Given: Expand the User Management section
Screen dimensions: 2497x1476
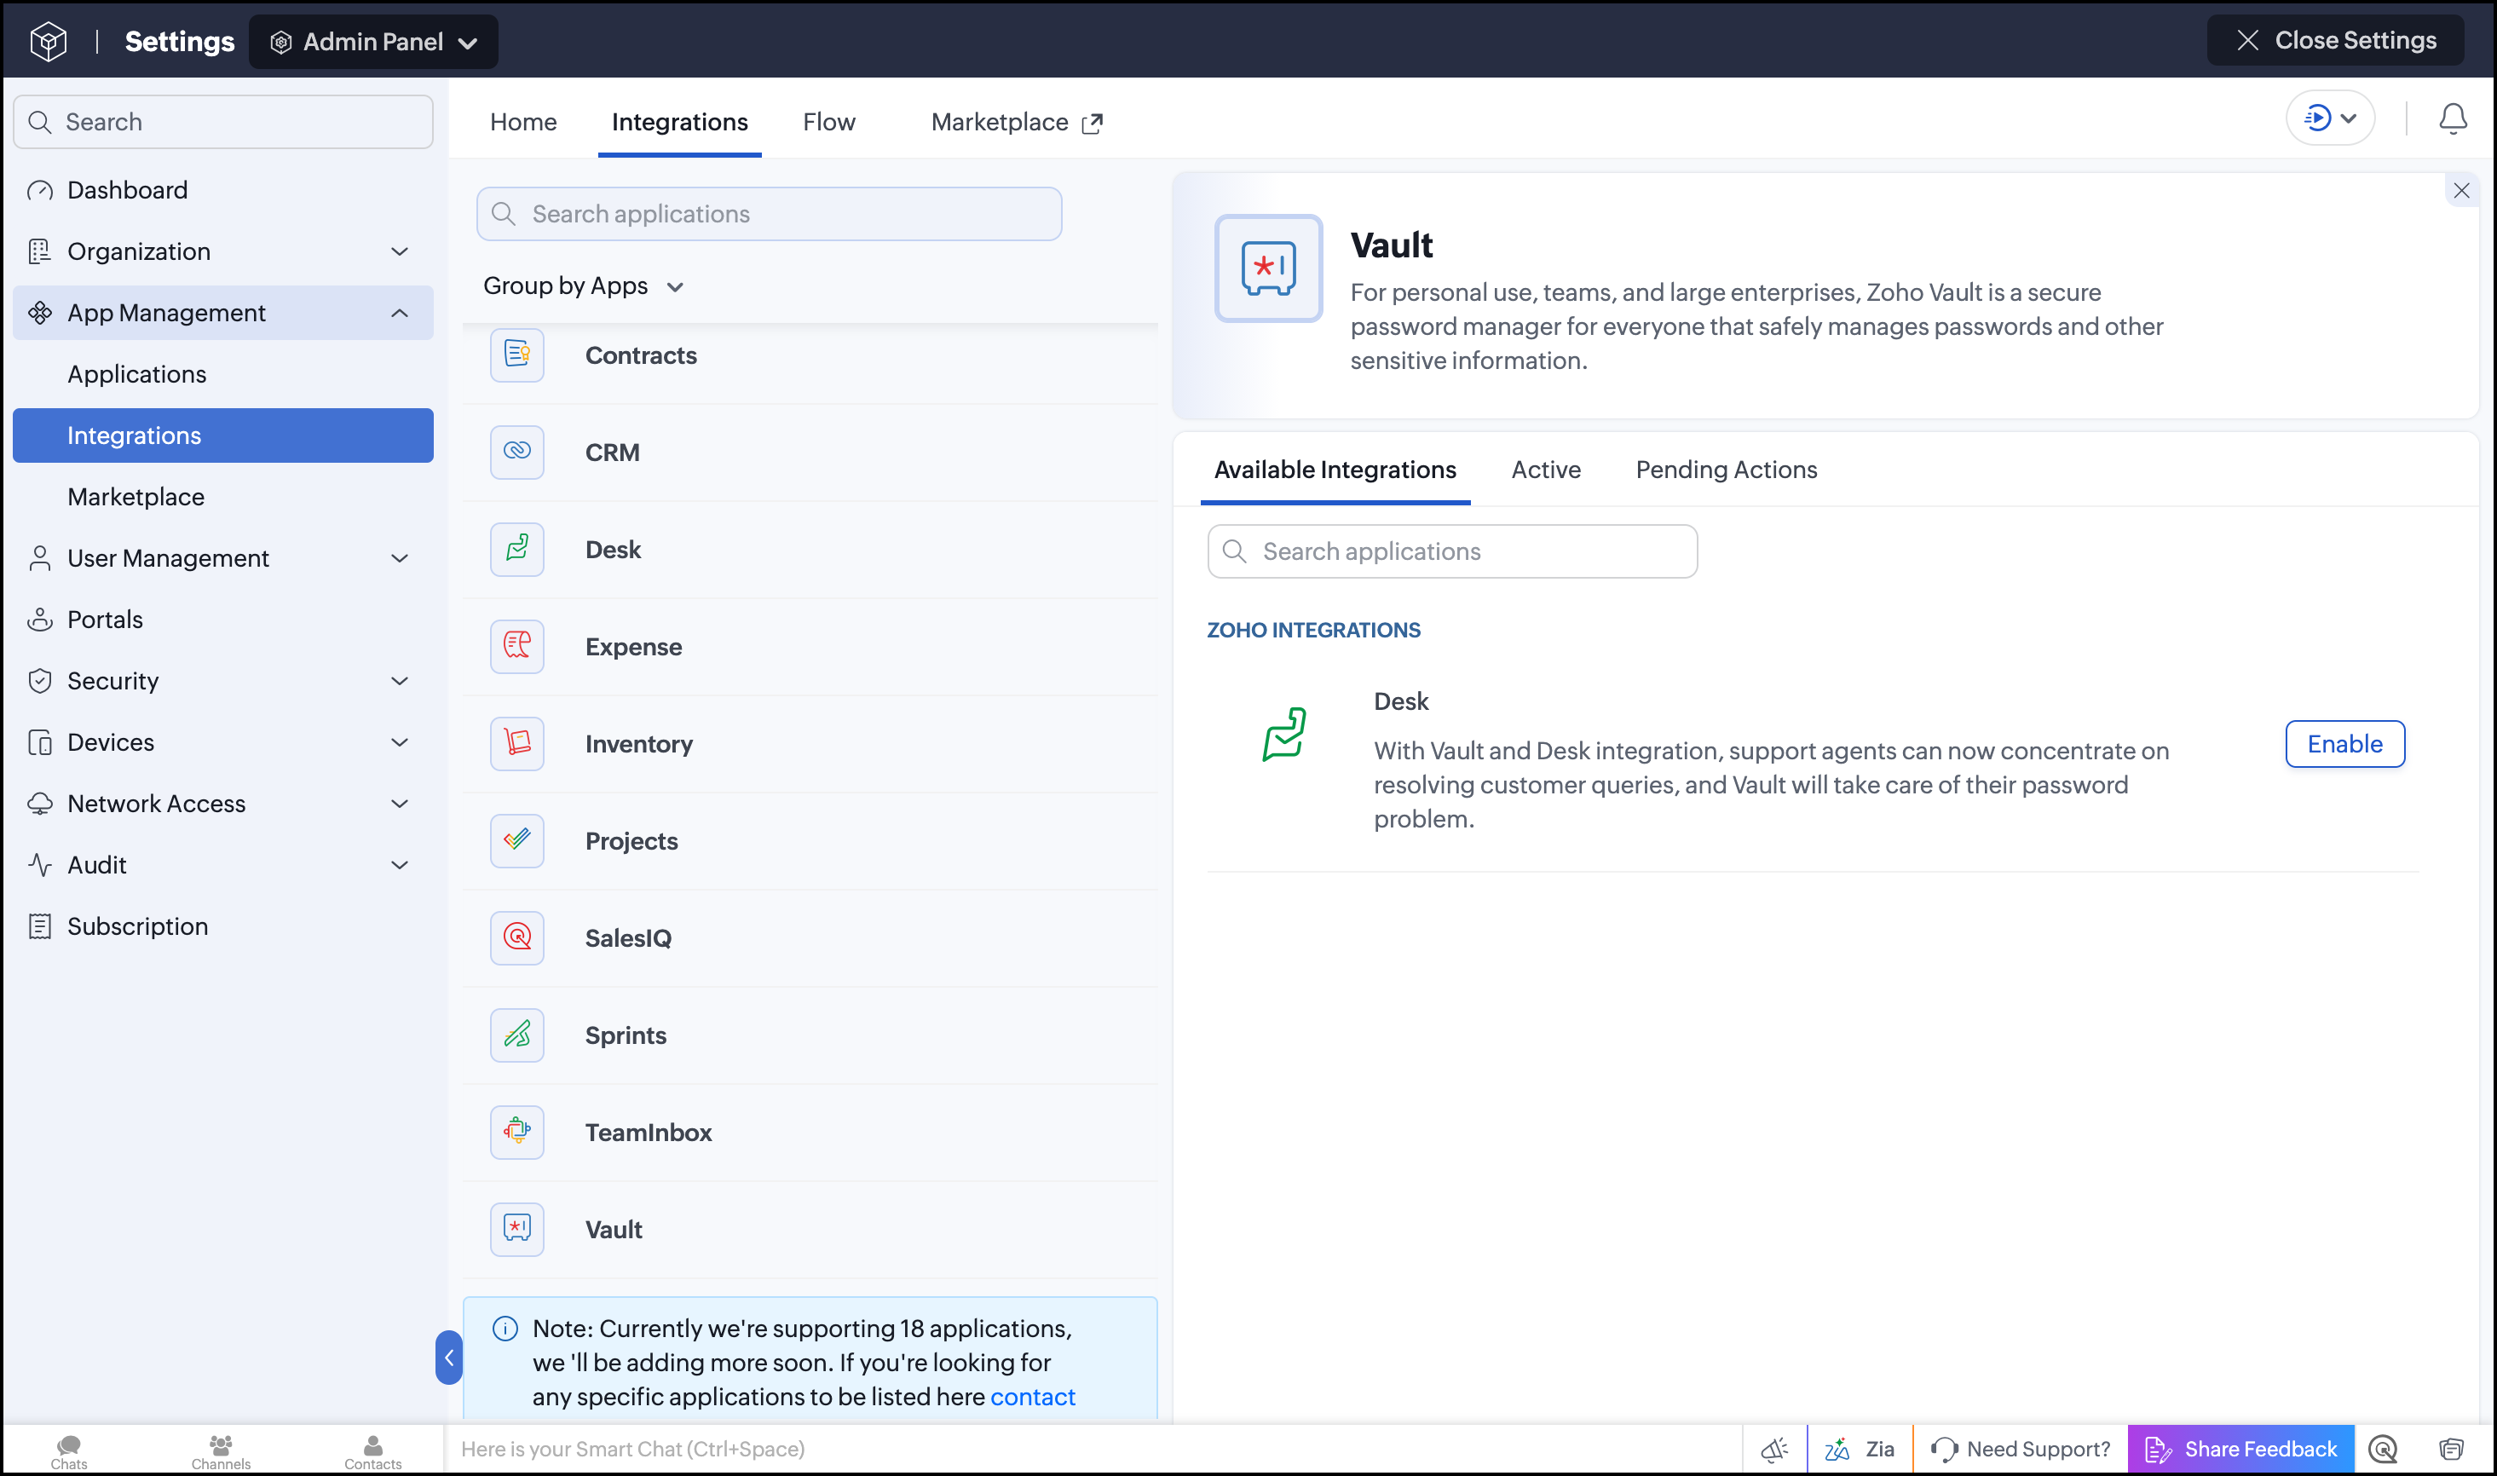Looking at the screenshot, I should pyautogui.click(x=400, y=559).
